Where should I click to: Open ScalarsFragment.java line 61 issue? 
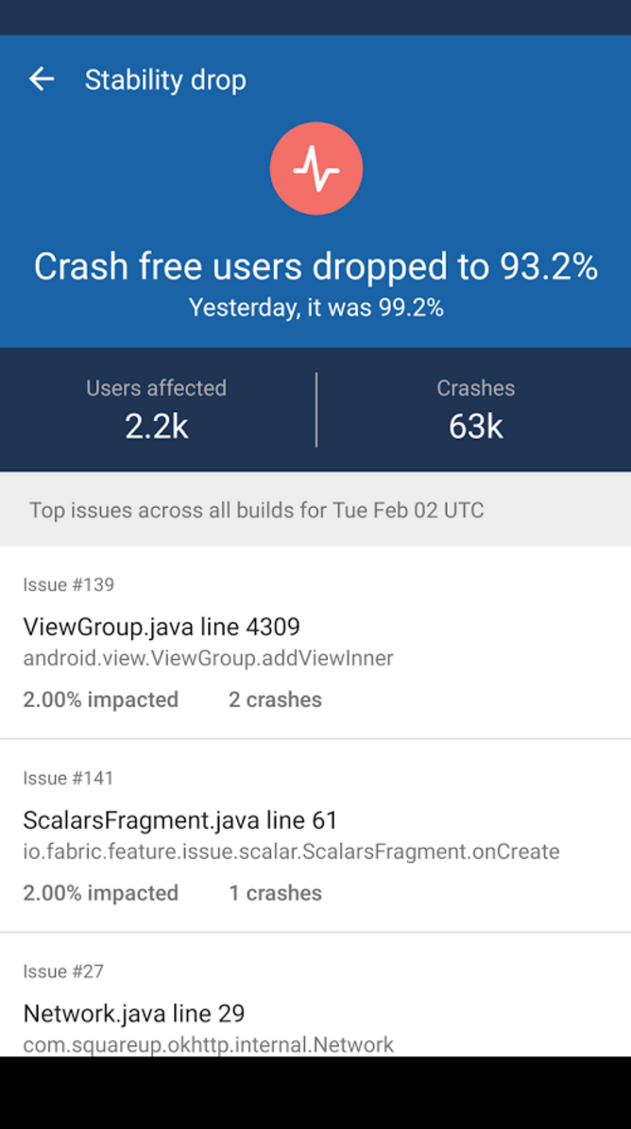[x=180, y=821]
